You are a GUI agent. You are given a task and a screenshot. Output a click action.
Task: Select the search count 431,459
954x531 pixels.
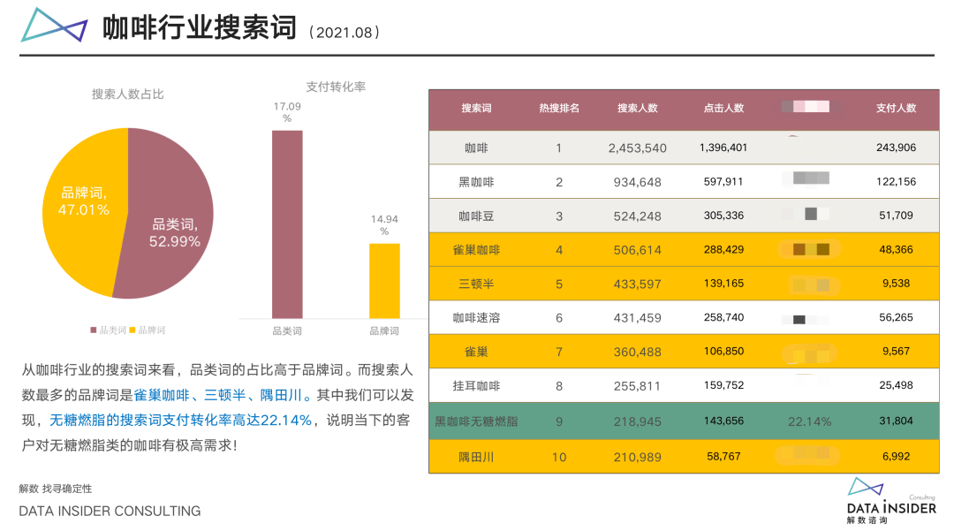point(638,317)
